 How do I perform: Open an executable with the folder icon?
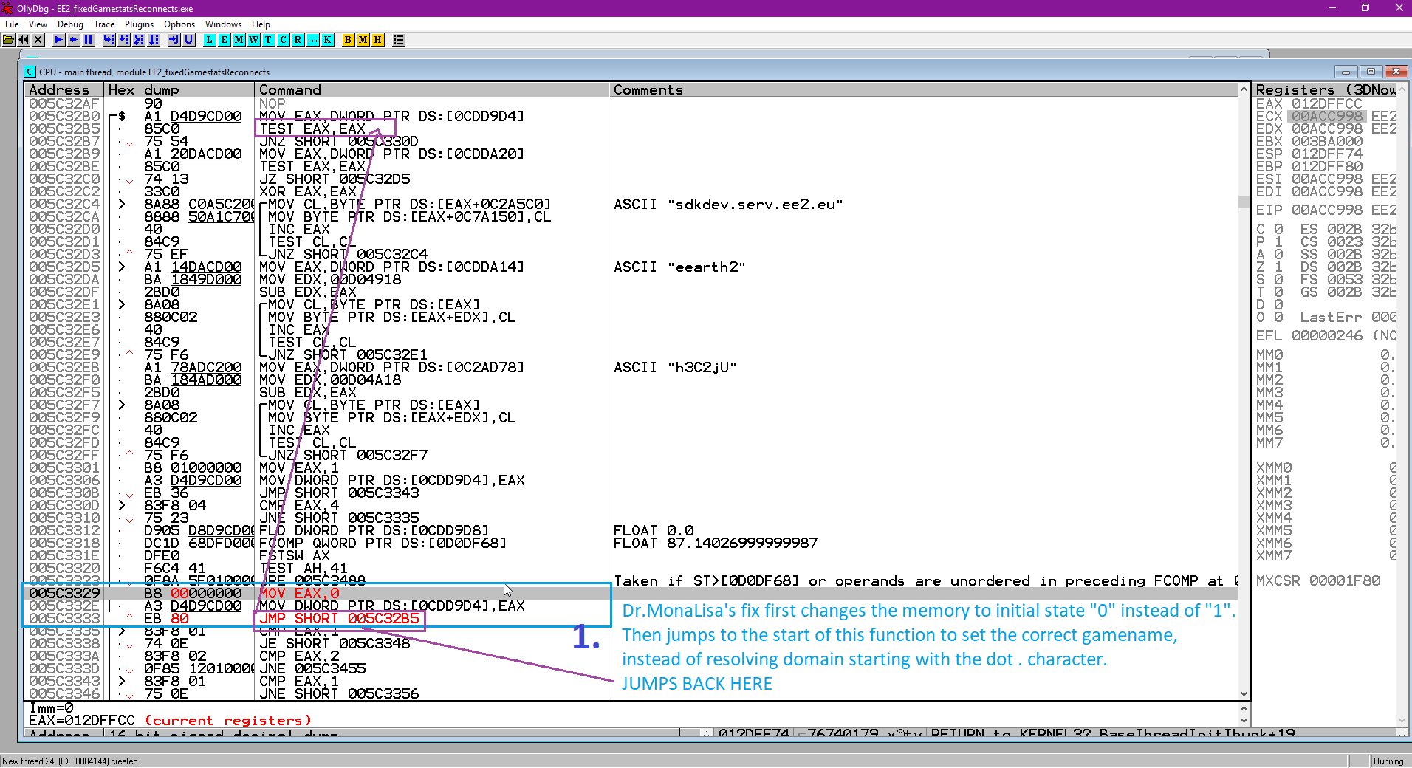coord(9,40)
